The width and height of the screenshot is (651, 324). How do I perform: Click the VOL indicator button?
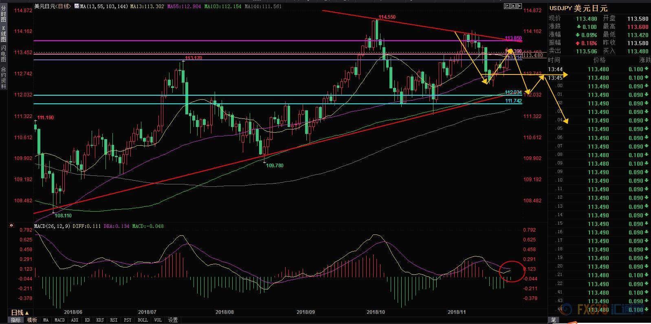[158, 320]
